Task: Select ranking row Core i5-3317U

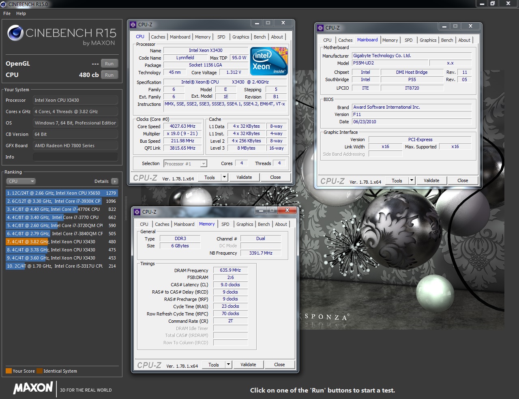Action: point(62,266)
